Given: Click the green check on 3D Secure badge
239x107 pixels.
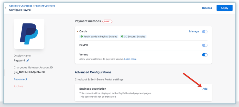Looking at the screenshot, I should (122, 37).
